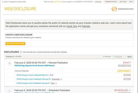This screenshot has height=93, width=138.
Task: Open TECO Energy Webcast January 01 advisory
Action: pos(33,83)
